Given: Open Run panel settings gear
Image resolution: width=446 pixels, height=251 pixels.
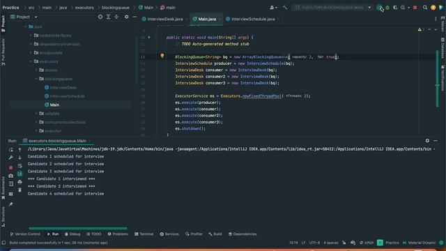Looking at the screenshot, I should point(427,141).
